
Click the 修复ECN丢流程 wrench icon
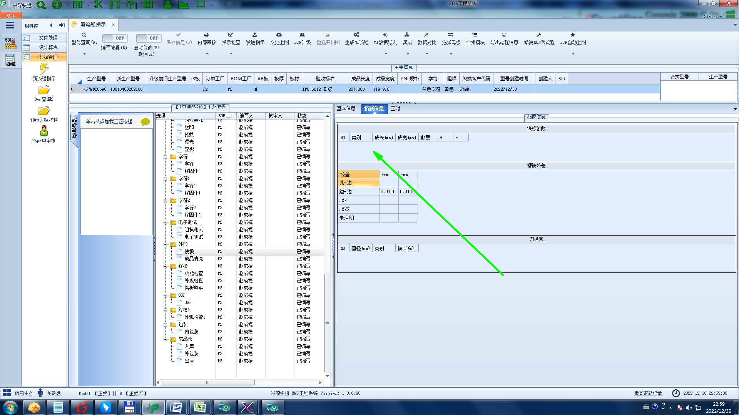pos(539,35)
